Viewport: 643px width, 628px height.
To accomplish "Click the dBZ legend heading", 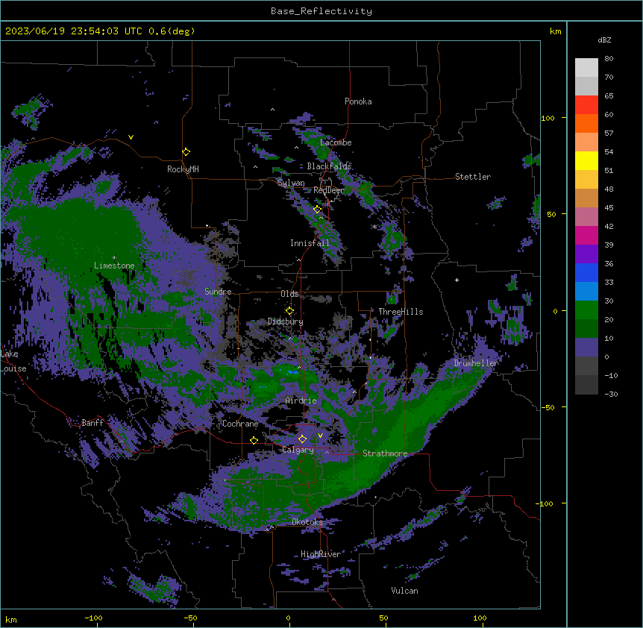I will point(604,40).
